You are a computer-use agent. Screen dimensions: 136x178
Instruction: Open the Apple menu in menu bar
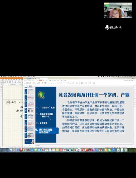click(x=1, y=77)
